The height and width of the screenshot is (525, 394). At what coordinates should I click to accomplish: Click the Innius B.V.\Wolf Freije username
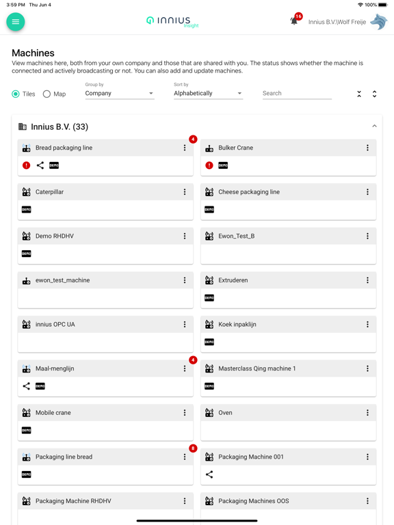click(x=337, y=22)
